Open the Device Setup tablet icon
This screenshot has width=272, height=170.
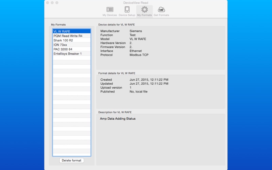(x=127, y=10)
